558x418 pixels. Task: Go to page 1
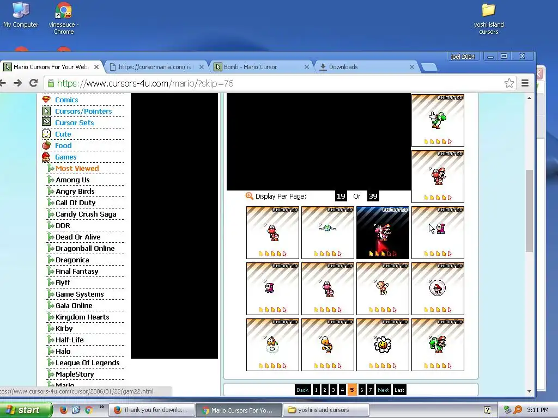click(316, 390)
